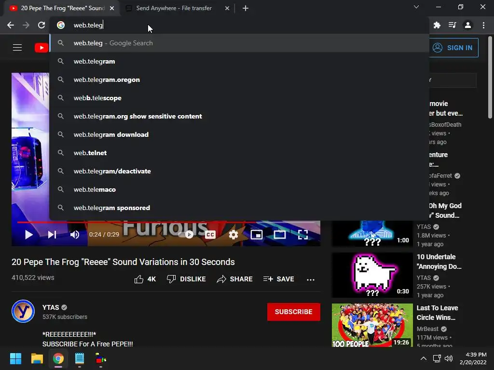Click the SIGN IN button
The image size is (494, 370).
[453, 48]
